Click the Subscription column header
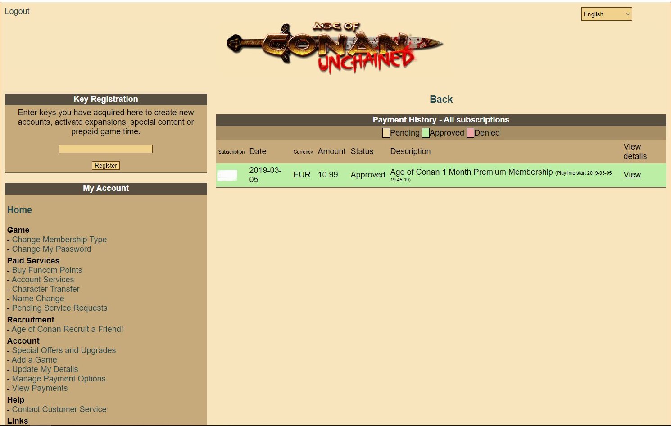The width and height of the screenshot is (671, 426). 231,152
